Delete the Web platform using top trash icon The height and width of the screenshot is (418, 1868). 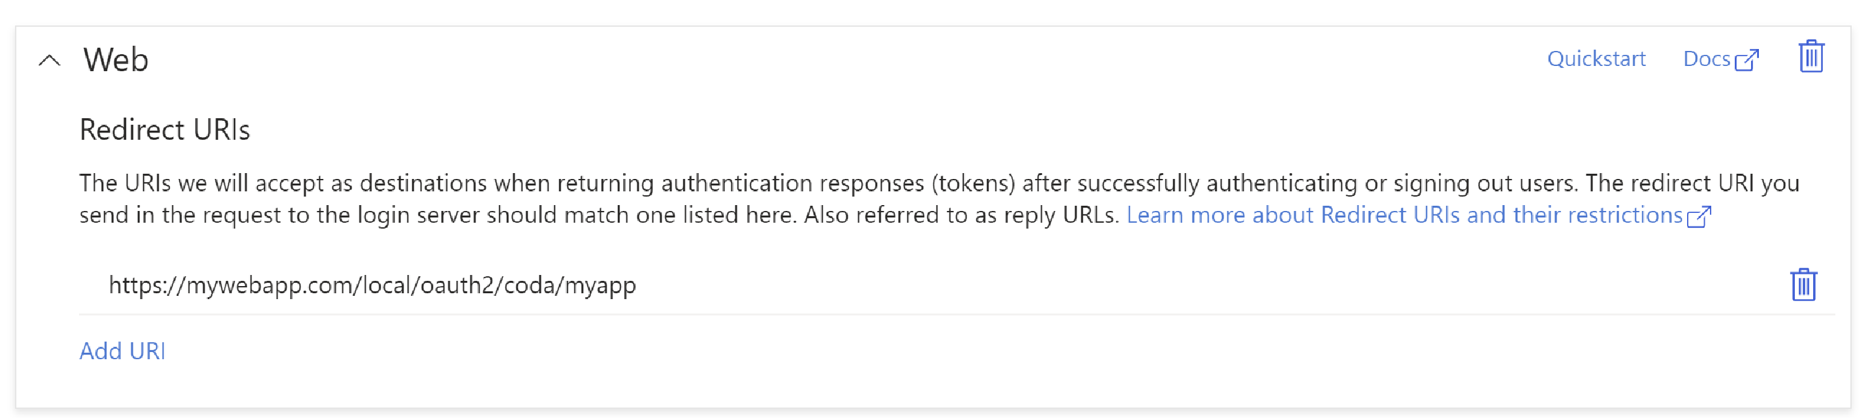pyautogui.click(x=1811, y=57)
